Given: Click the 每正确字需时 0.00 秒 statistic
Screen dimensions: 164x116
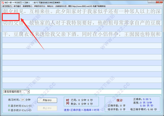Looking at the screenshot, I should coord(144,109).
